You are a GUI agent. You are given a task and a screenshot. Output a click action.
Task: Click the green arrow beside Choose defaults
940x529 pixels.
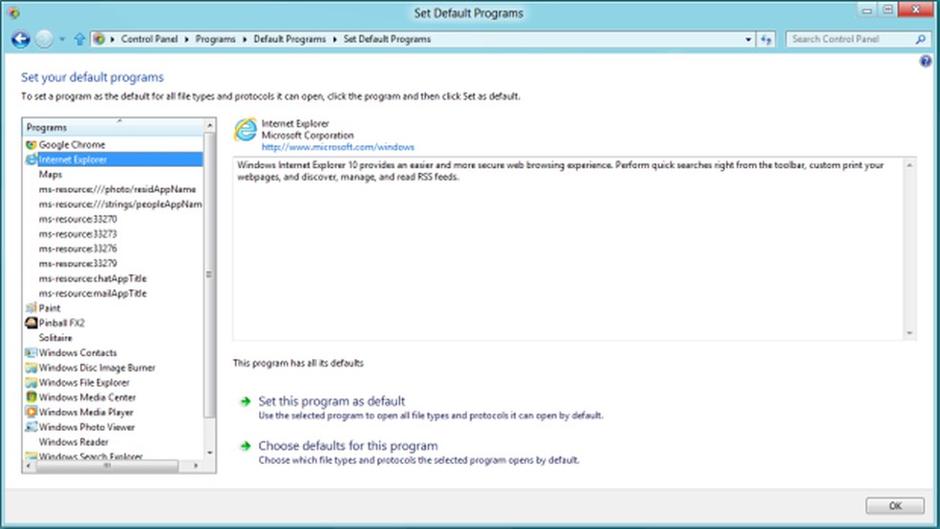click(246, 446)
